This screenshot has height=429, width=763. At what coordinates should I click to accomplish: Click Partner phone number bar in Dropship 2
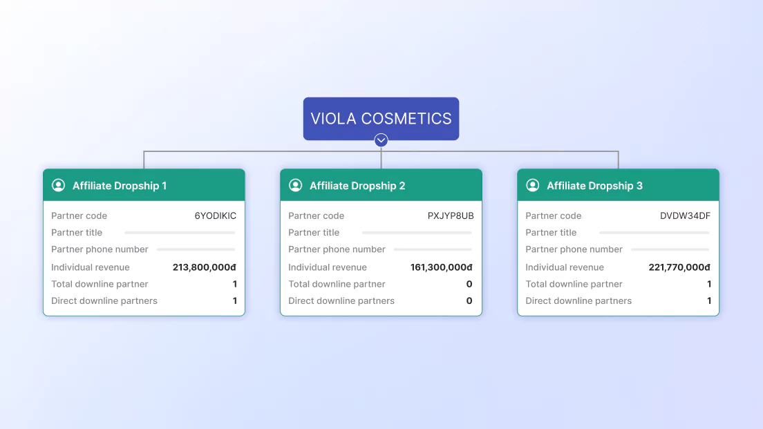coord(433,249)
